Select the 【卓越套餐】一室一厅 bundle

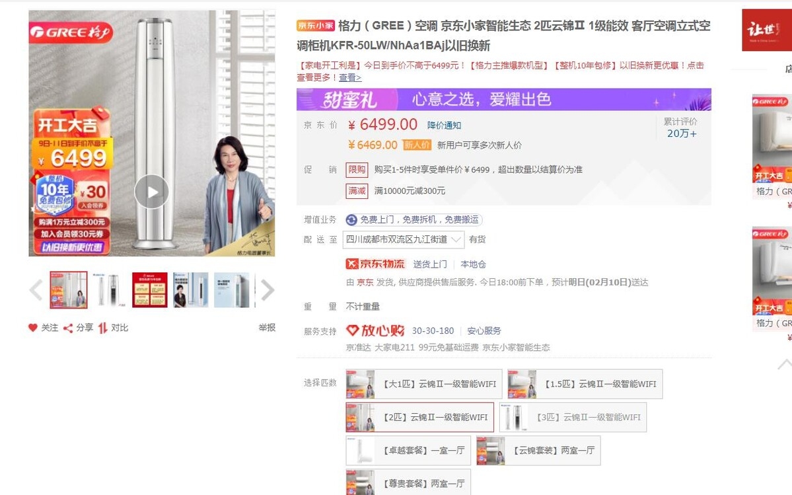408,451
